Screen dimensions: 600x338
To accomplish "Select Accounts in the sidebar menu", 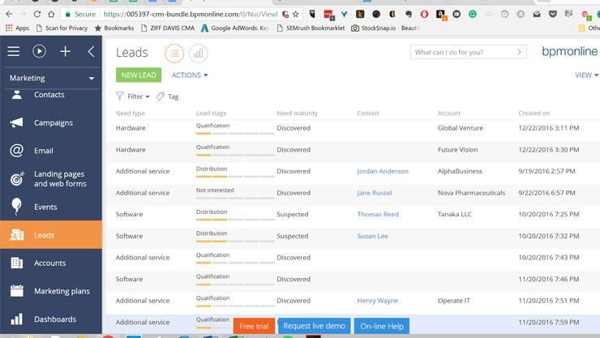I will tap(49, 263).
